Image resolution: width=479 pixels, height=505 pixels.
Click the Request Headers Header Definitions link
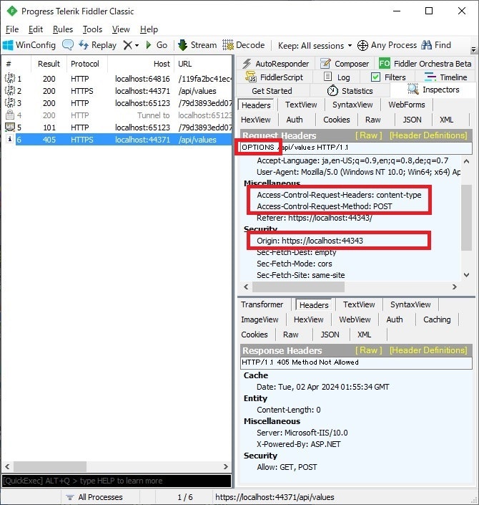click(x=428, y=135)
